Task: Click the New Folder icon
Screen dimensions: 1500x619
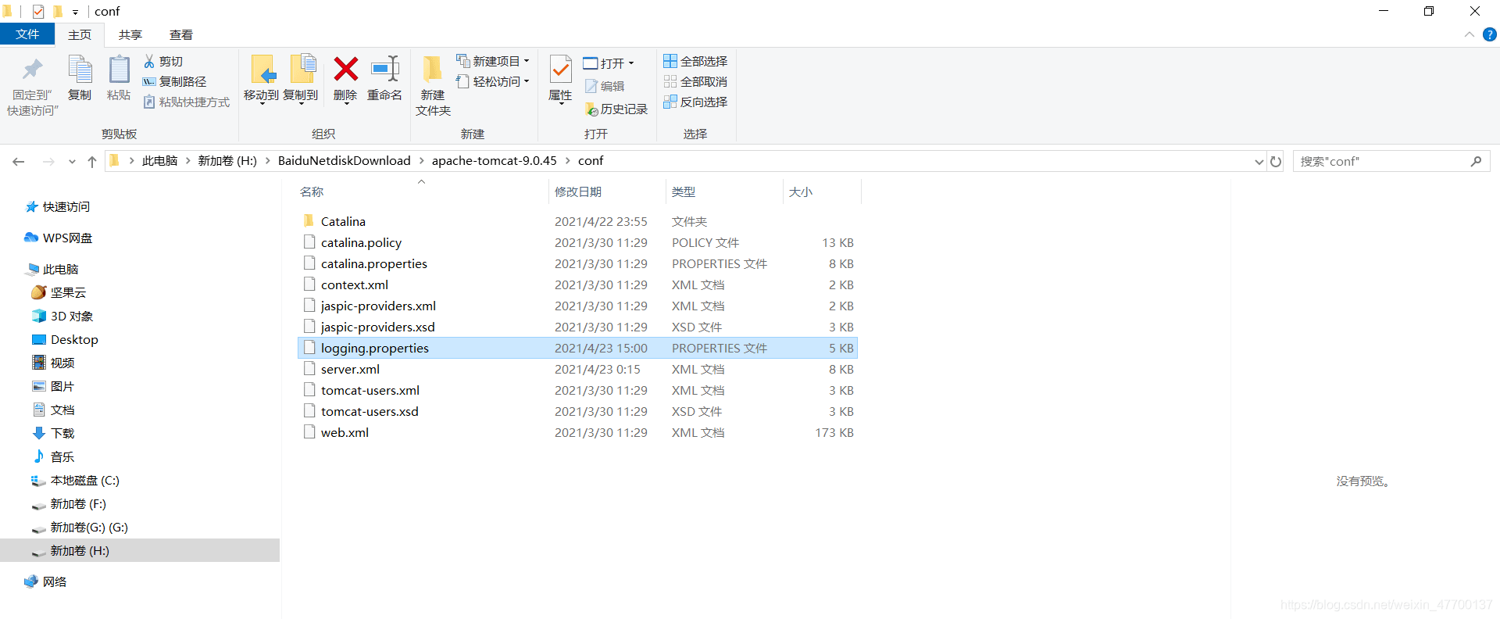Action: (432, 70)
